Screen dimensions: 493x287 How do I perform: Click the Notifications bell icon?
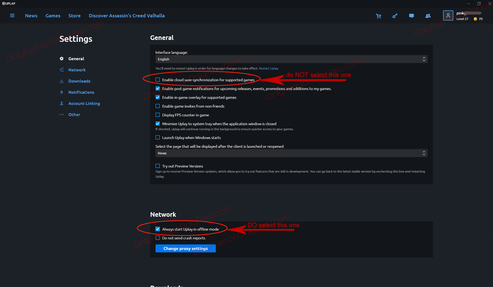click(62, 92)
